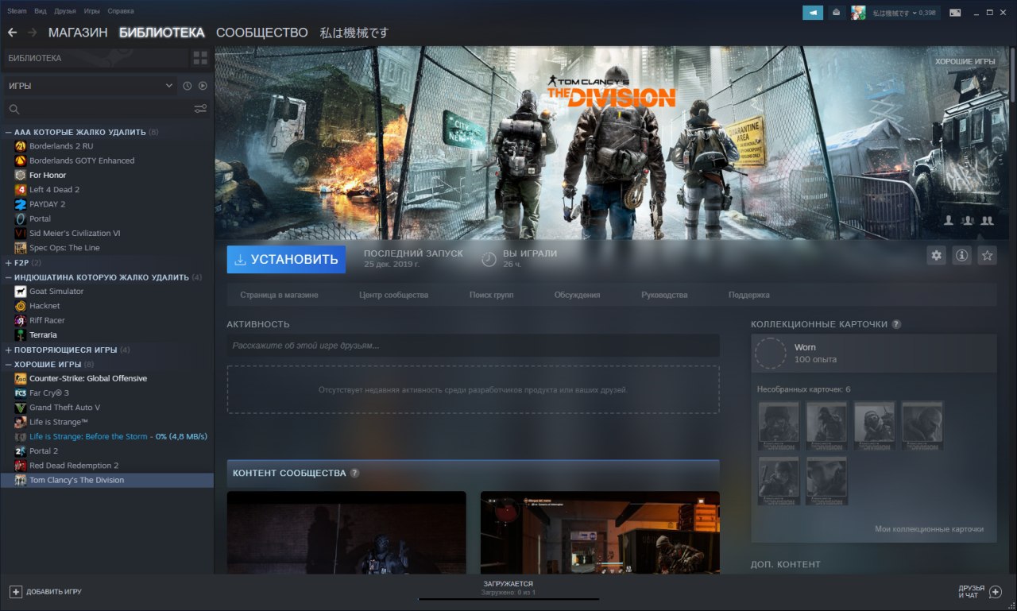Viewport: 1017px width, 611px height.
Task: Show game info icon
Action: click(961, 255)
